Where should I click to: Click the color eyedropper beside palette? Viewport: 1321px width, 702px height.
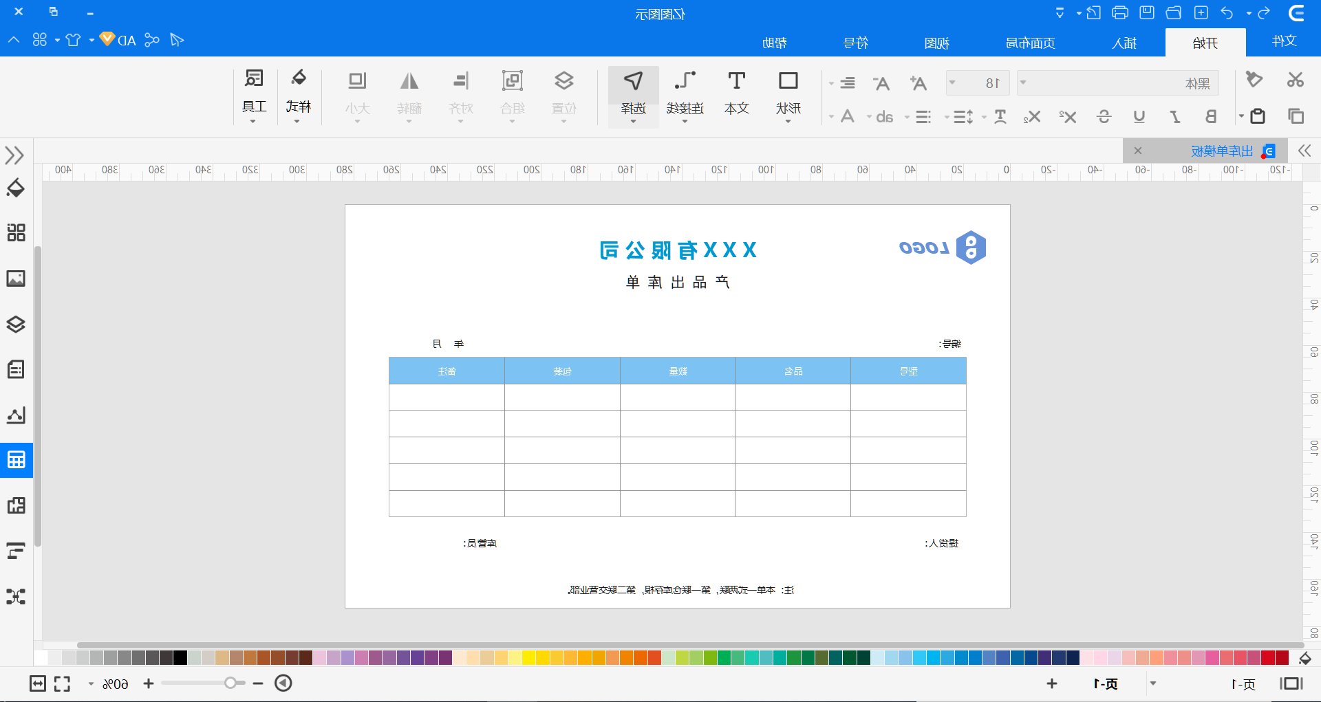1304,658
